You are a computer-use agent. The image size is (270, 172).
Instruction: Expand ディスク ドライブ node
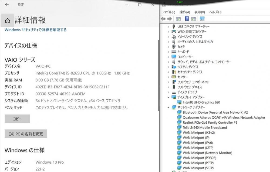click(x=168, y=92)
